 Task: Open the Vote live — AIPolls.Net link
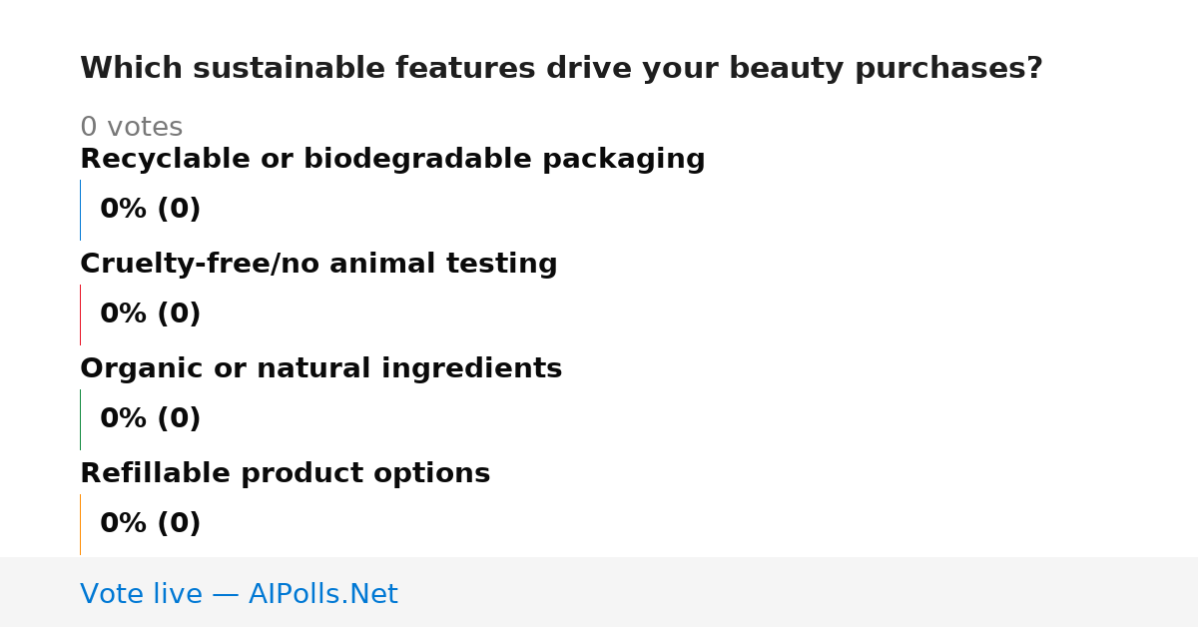click(x=239, y=594)
